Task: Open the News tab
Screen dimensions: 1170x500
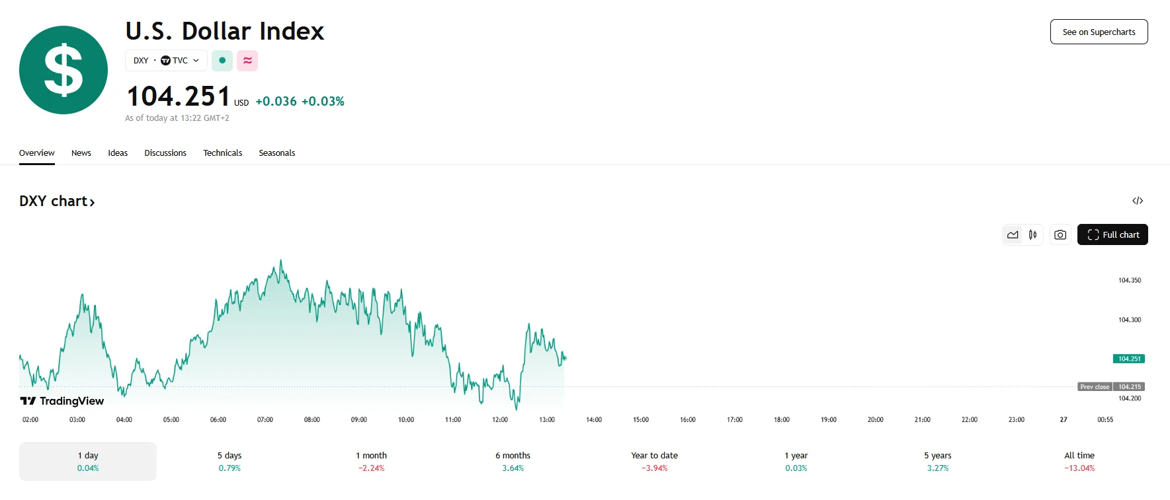Action: pyautogui.click(x=81, y=153)
